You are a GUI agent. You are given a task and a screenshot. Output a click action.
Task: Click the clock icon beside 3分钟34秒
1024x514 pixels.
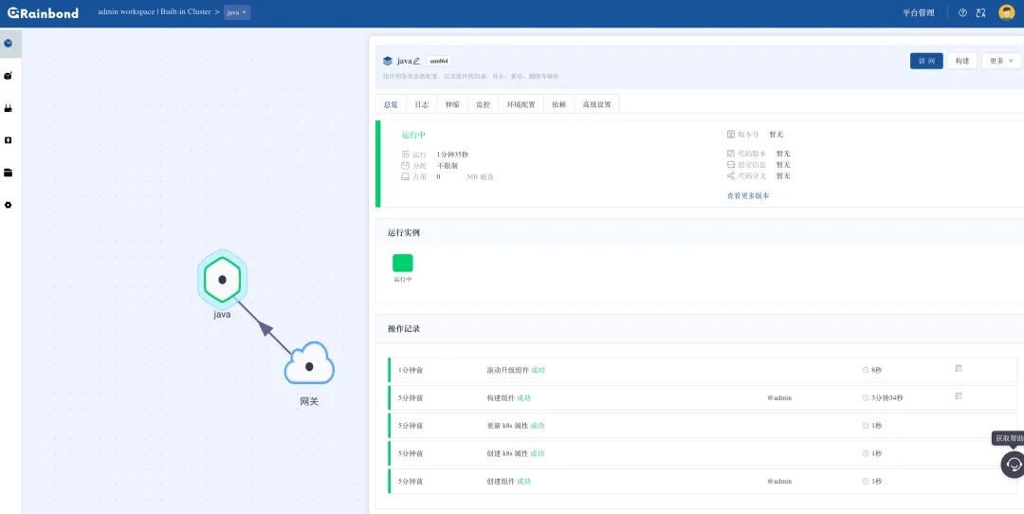[866, 397]
